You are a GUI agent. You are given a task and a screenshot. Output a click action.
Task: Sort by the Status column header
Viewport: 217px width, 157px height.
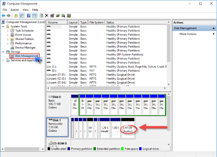pos(136,22)
